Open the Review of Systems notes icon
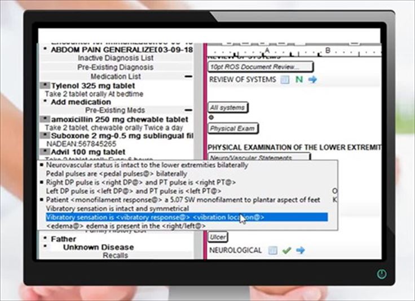The width and height of the screenshot is (415, 301). tap(285, 79)
